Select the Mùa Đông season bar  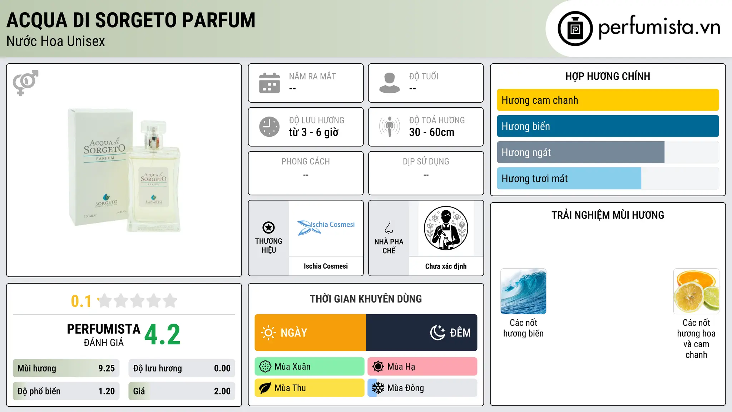[x=422, y=388]
